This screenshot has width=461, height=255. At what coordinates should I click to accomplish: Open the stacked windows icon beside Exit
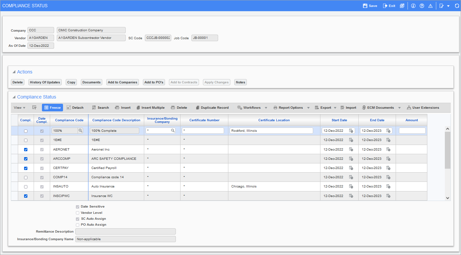402,6
